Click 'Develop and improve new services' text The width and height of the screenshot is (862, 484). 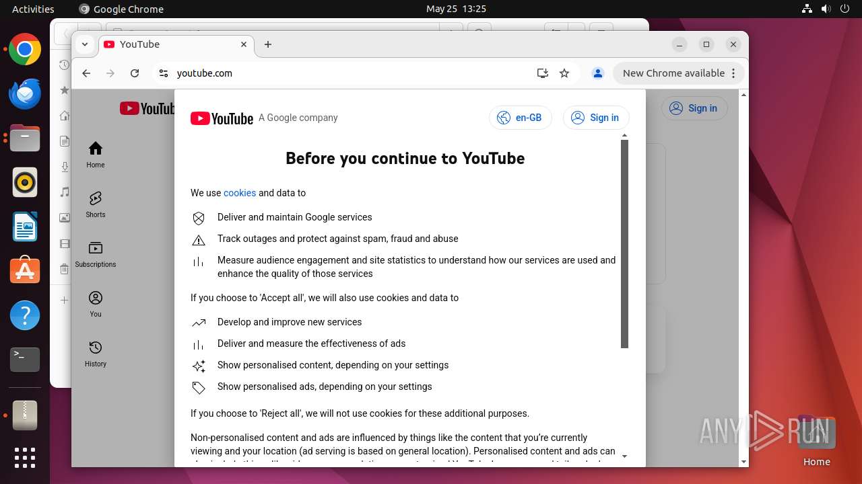click(x=290, y=322)
